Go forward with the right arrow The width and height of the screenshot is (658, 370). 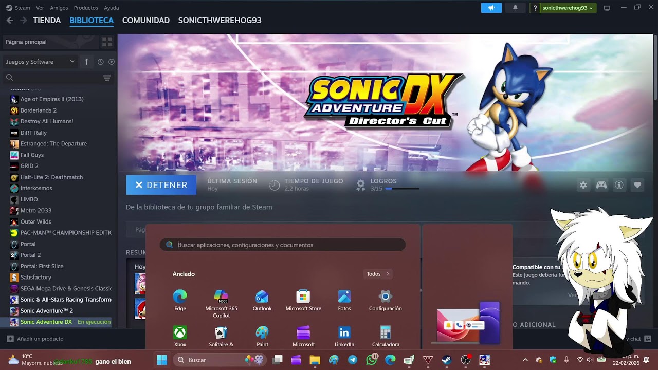[x=23, y=21]
